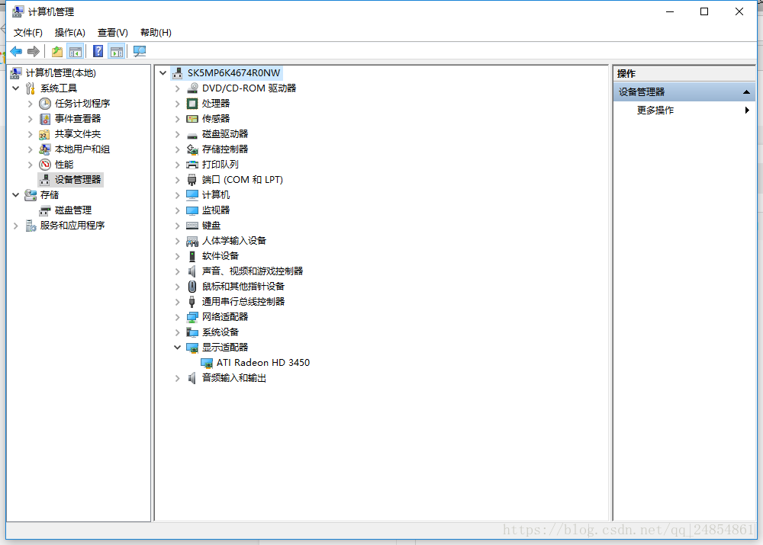Click the Back arrow toolbar icon
763x545 pixels.
pos(16,51)
